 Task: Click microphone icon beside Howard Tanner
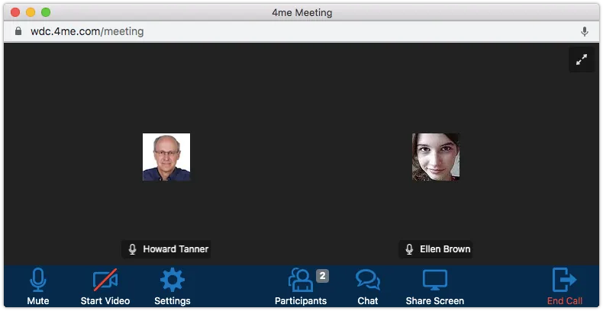point(132,249)
